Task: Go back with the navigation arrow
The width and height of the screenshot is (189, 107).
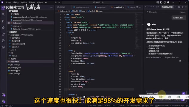Action: (x=55, y=2)
